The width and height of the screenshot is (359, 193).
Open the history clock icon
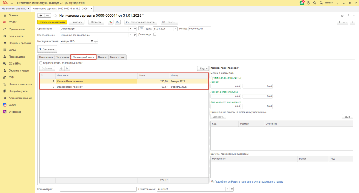coord(308,2)
